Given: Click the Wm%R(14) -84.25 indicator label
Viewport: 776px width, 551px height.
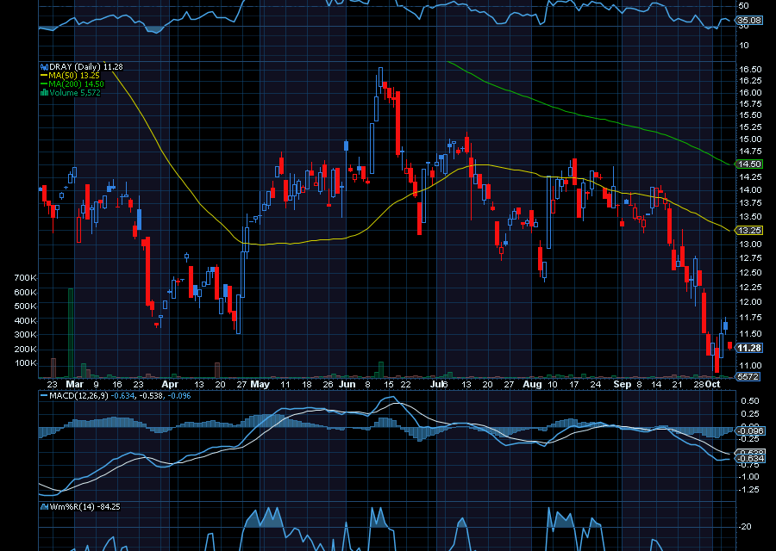Looking at the screenshot, I should pyautogui.click(x=84, y=507).
